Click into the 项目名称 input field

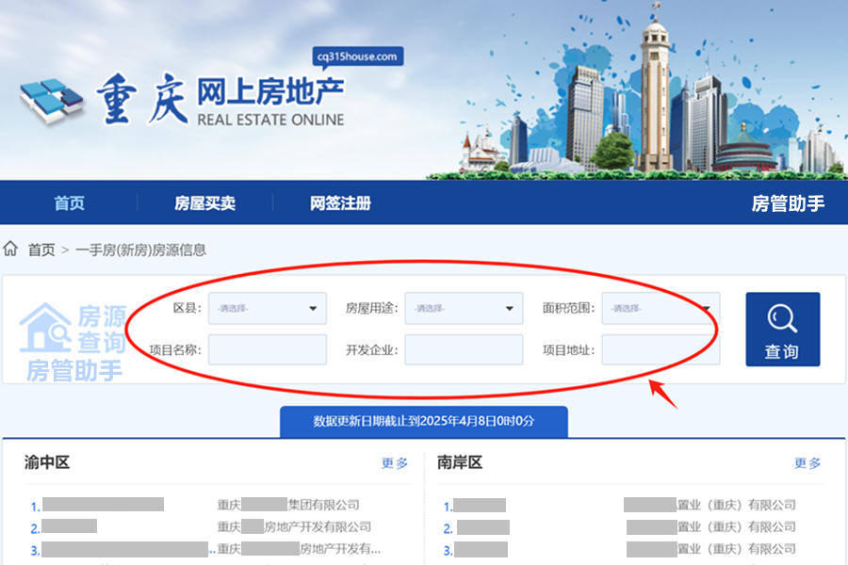[267, 349]
